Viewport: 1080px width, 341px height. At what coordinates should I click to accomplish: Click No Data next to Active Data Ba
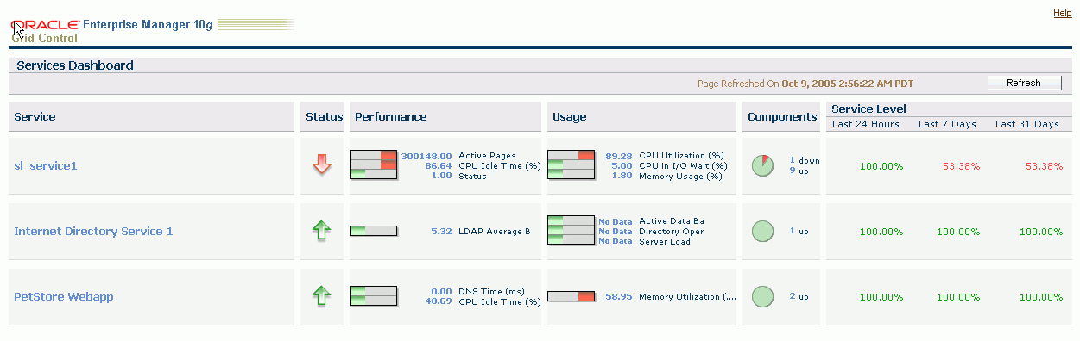(x=616, y=221)
